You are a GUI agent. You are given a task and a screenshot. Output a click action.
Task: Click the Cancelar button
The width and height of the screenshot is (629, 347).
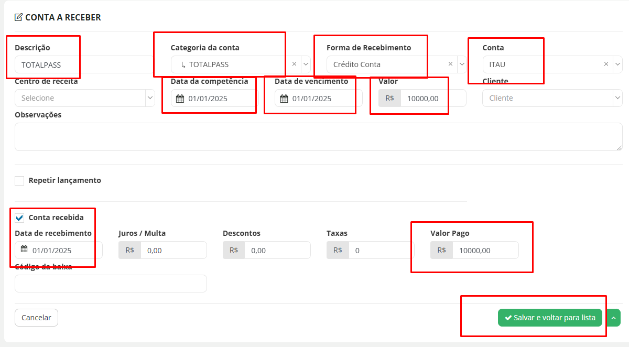point(36,318)
